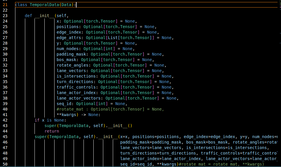Click line number 50 in the gutter
281x167 pixels.
click(5, 164)
